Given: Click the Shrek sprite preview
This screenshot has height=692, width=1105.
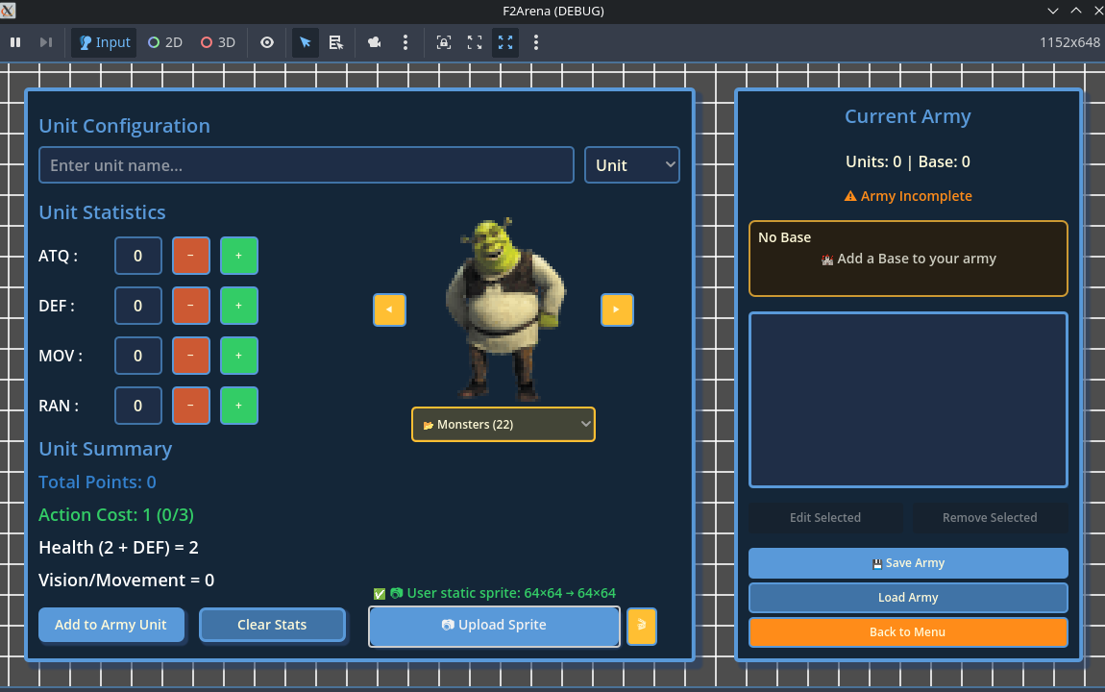Looking at the screenshot, I should pyautogui.click(x=504, y=309).
